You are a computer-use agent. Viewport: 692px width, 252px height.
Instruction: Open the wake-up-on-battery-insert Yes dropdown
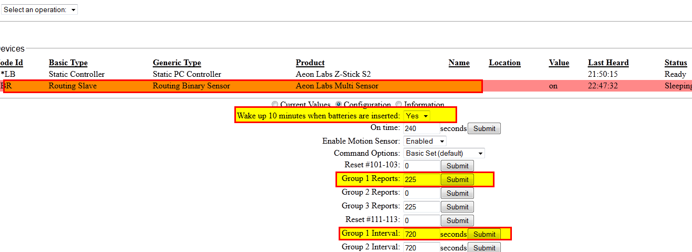click(417, 116)
